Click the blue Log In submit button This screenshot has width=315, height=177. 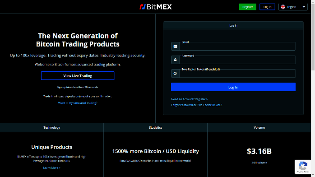(233, 87)
